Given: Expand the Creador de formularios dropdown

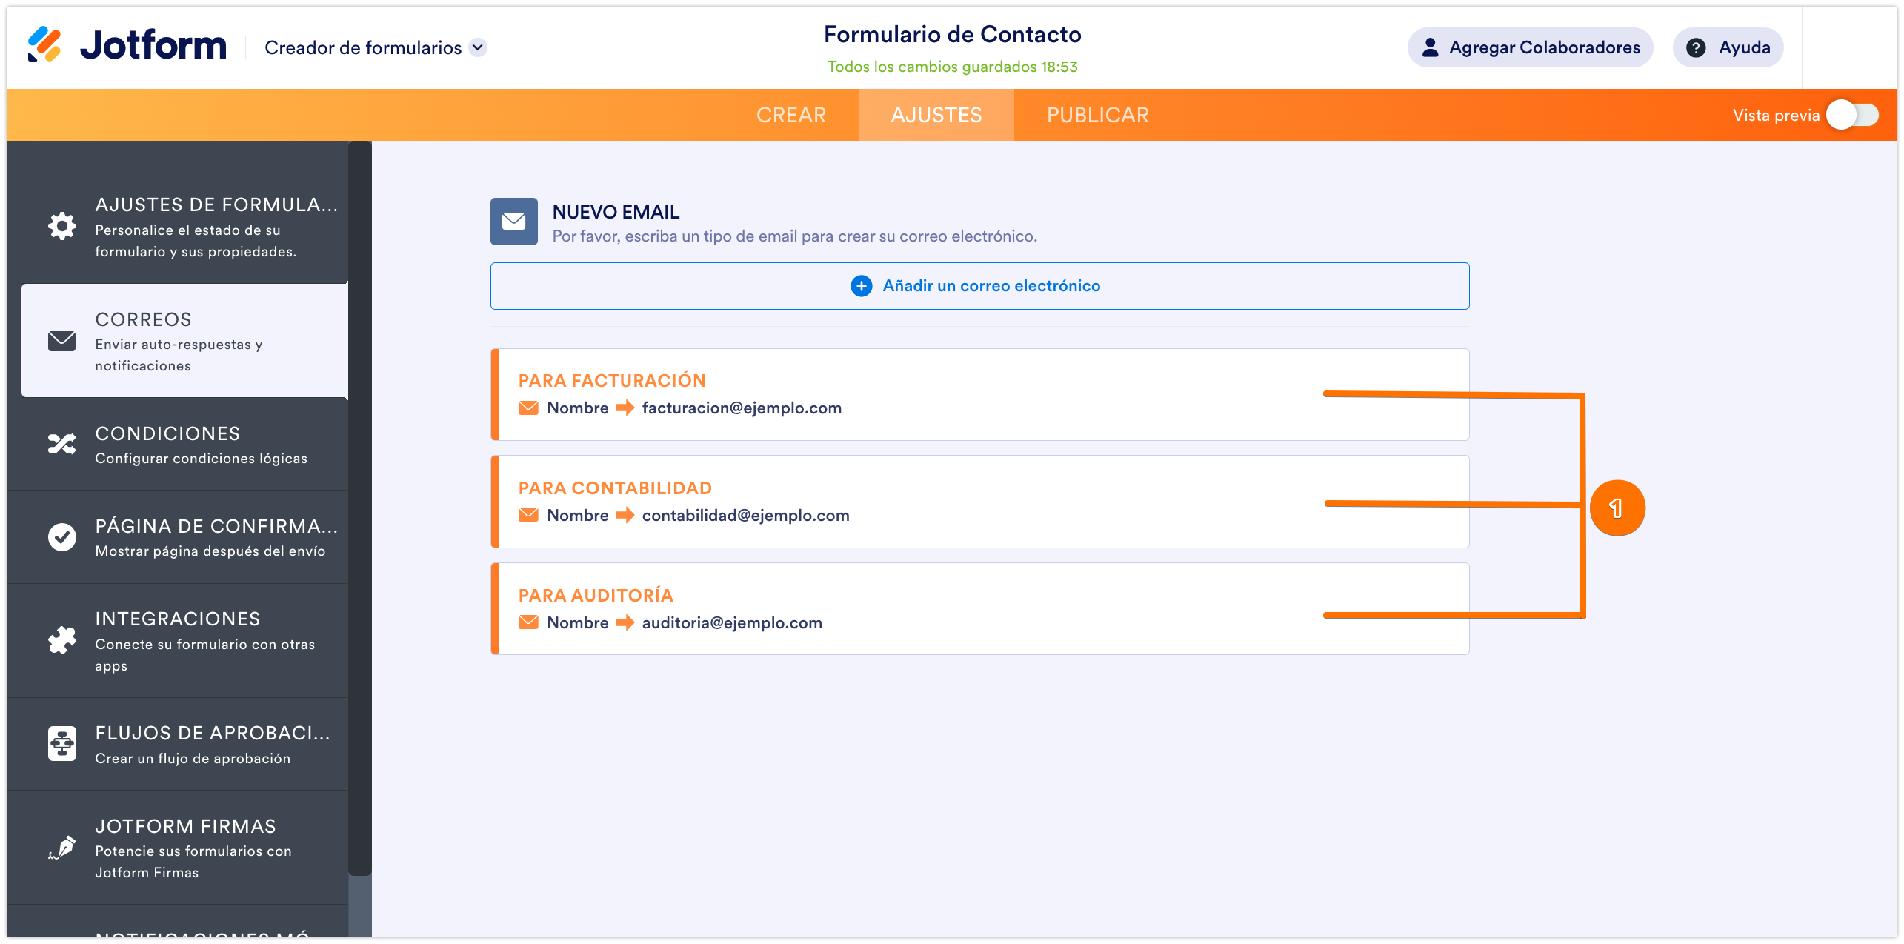Looking at the screenshot, I should coord(479,47).
